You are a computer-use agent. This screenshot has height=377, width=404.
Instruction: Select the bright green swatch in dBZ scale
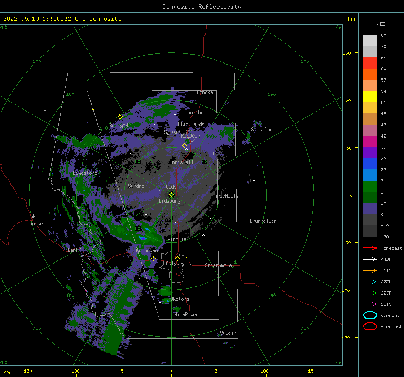coord(370,186)
